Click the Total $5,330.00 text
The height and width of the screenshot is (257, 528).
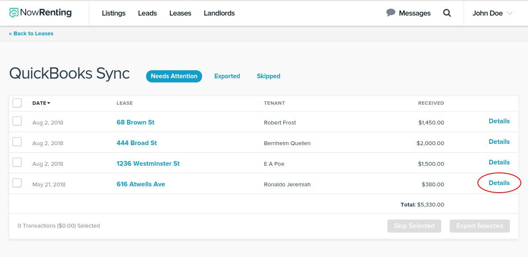click(422, 205)
